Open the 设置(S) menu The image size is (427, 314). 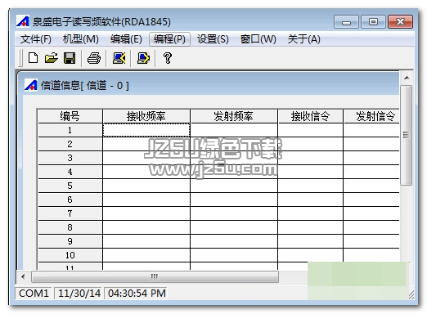pos(213,39)
